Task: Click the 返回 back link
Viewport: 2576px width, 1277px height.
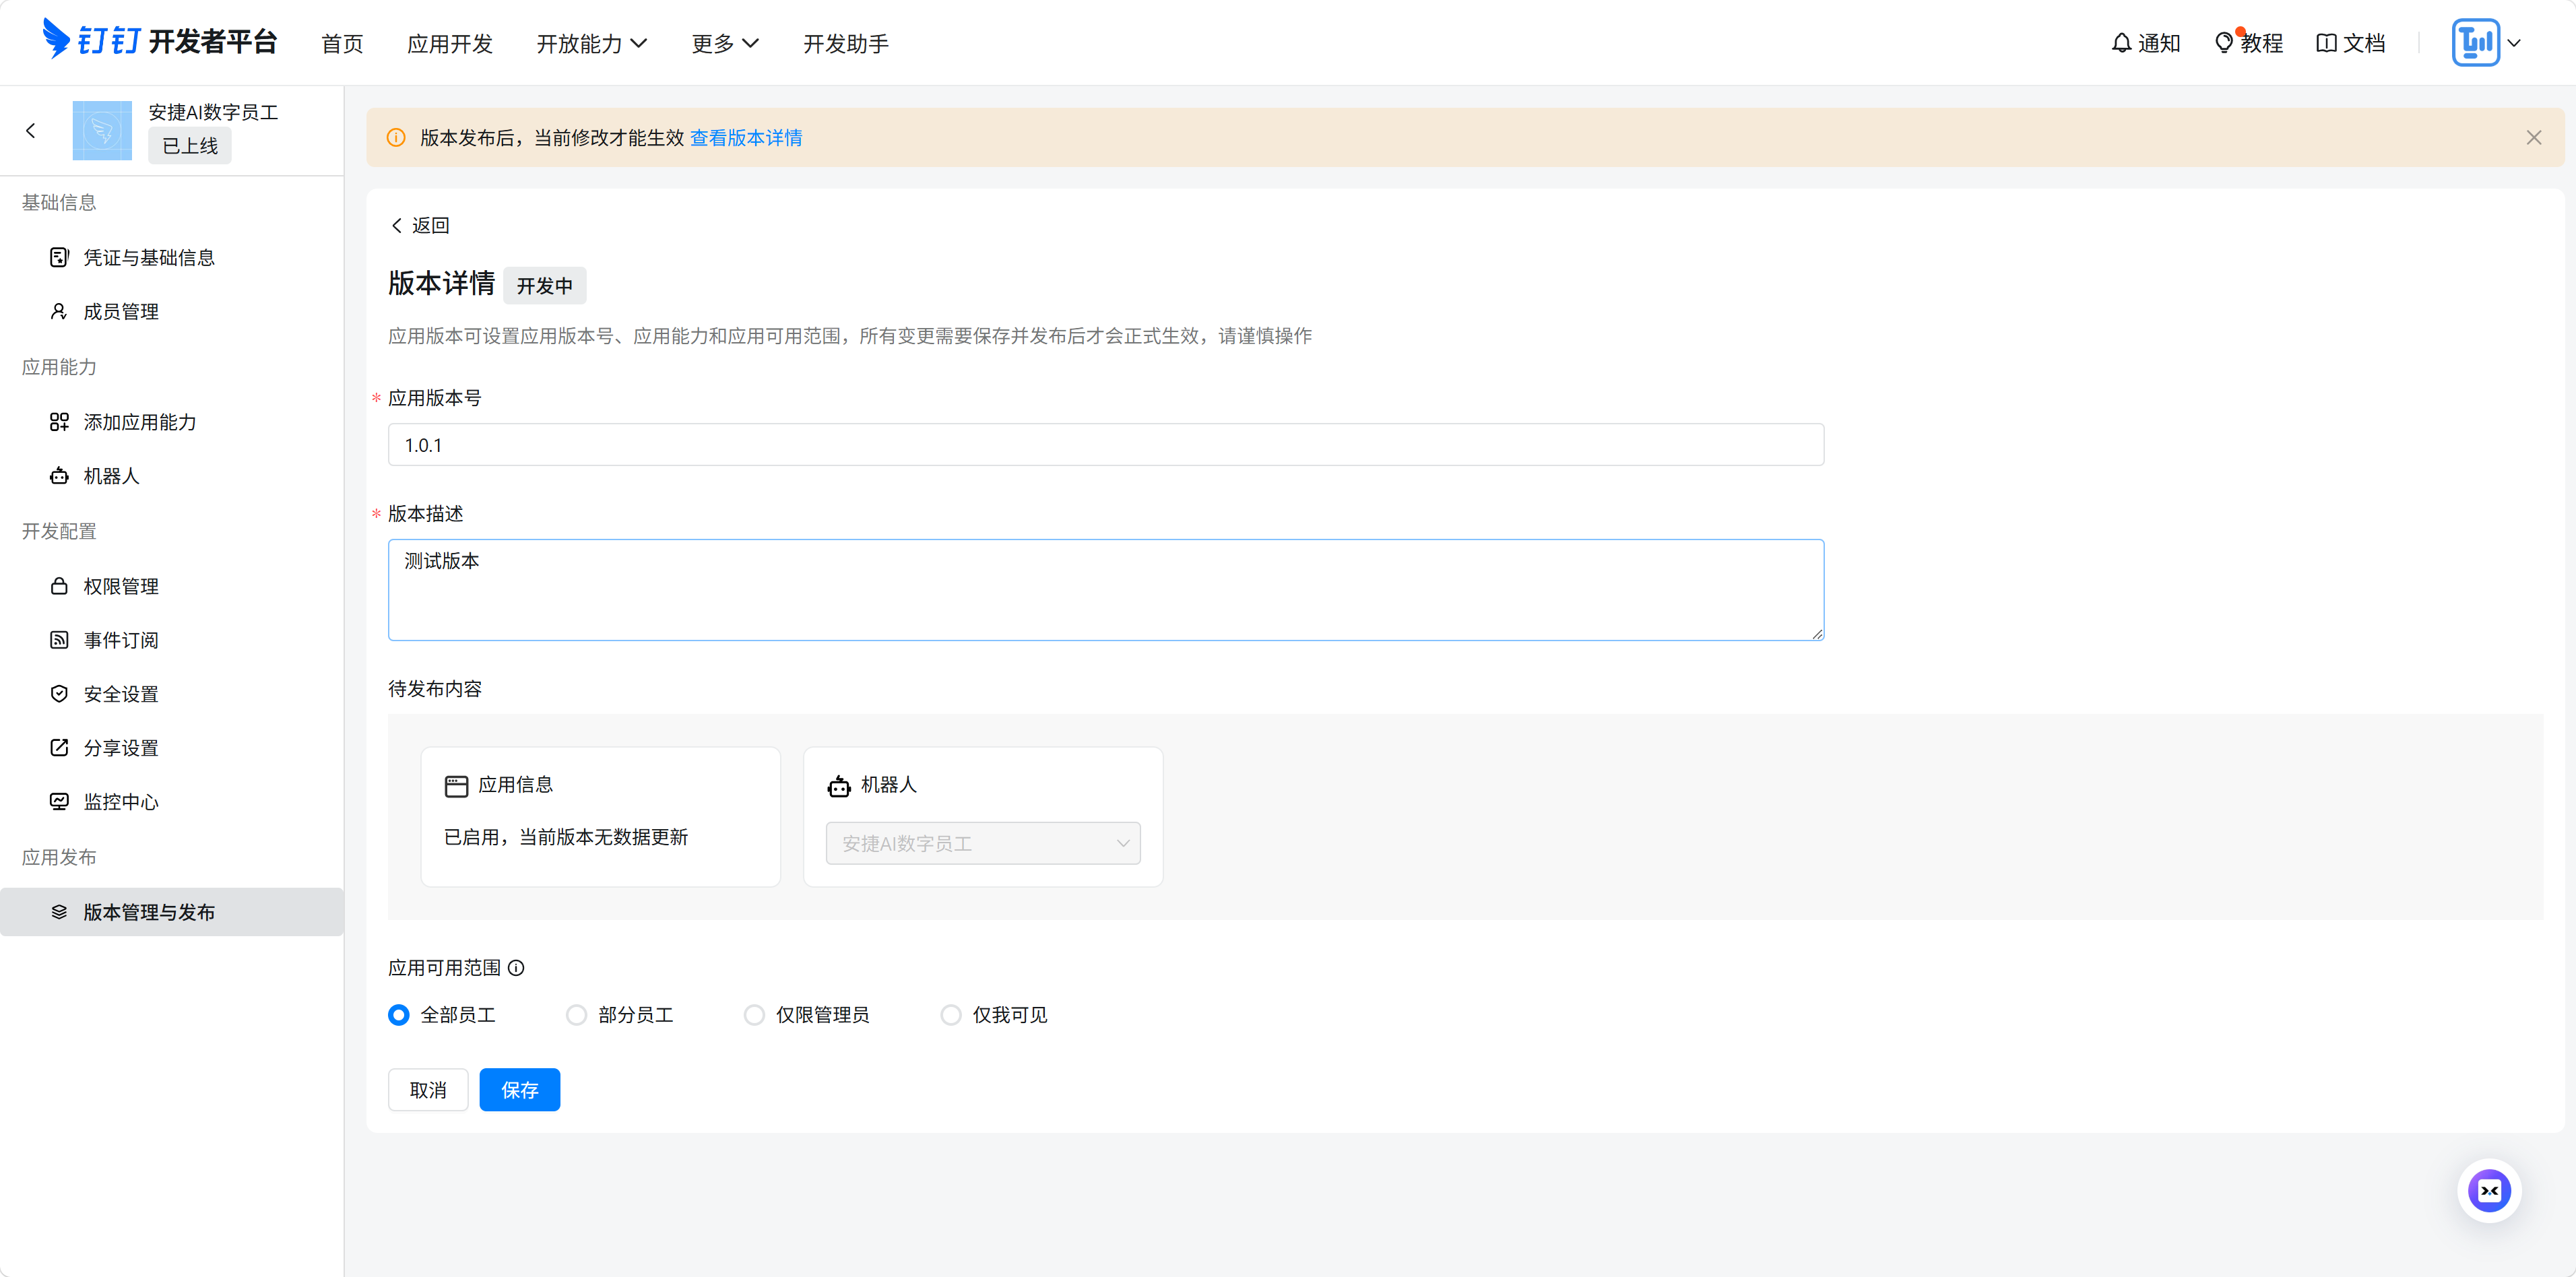Action: pos(420,225)
